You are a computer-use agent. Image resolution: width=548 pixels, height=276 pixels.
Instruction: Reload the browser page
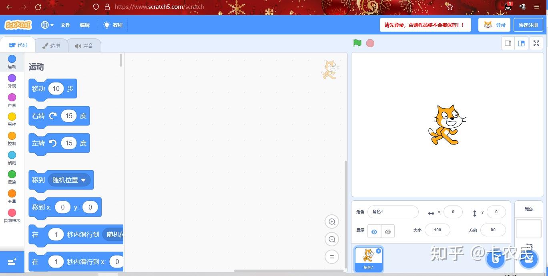click(x=38, y=7)
